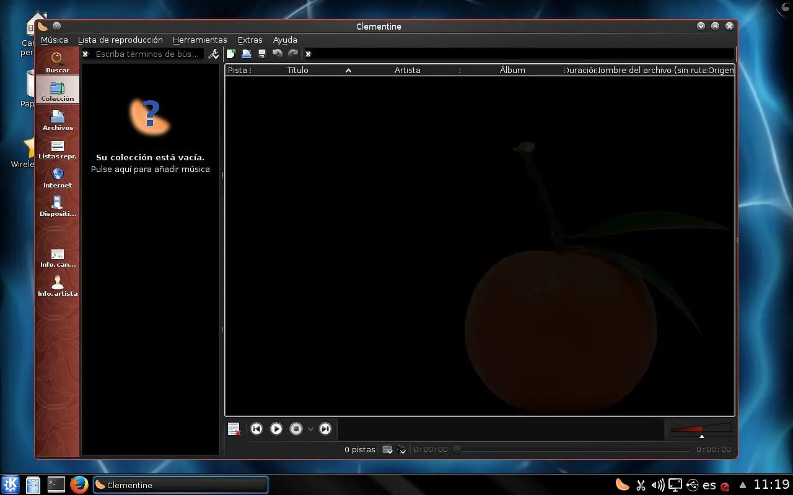Skip to the next track
Viewport: 793px width, 495px height.
[x=325, y=429]
